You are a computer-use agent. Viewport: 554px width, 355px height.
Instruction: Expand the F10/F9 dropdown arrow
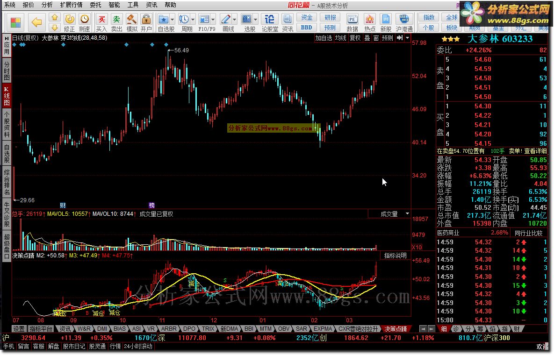213,20
